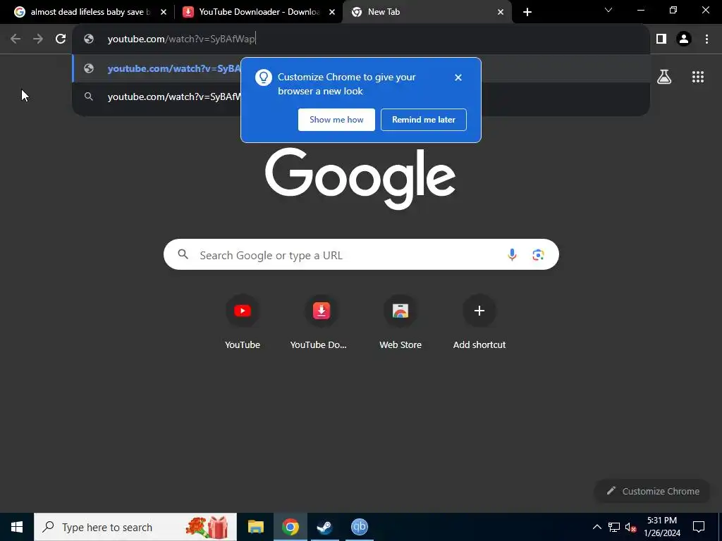Open Chrome Labs flask icon

tap(664, 77)
